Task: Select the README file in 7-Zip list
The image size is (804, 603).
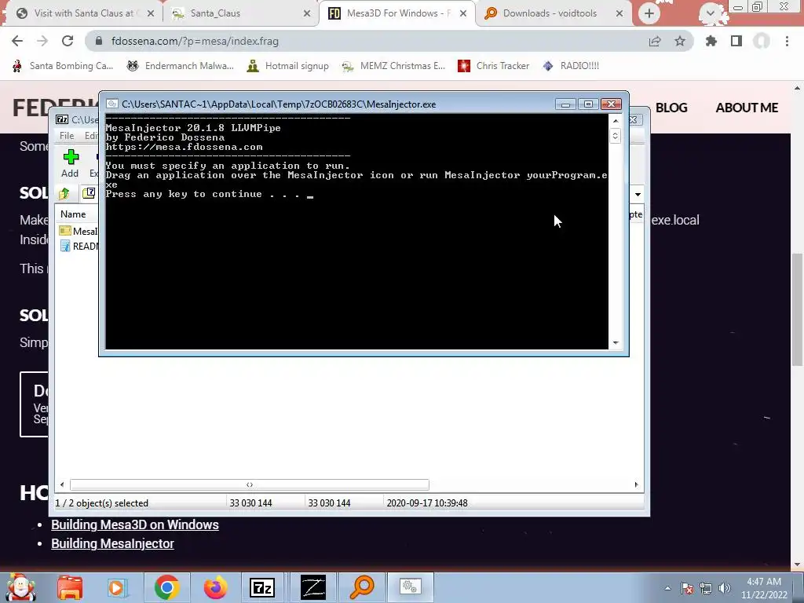Action: coord(79,246)
